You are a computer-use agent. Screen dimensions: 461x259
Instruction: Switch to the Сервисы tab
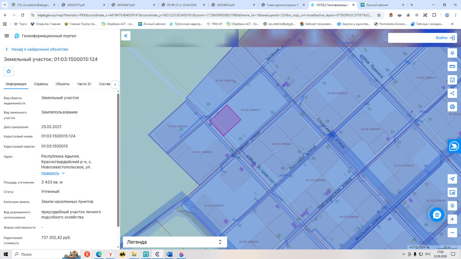(x=41, y=84)
